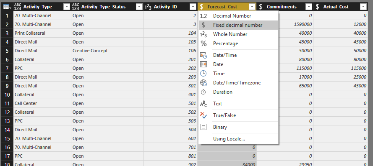Image resolution: width=373 pixels, height=166 pixels.
Task: Select row number 17
Action: 7,156
